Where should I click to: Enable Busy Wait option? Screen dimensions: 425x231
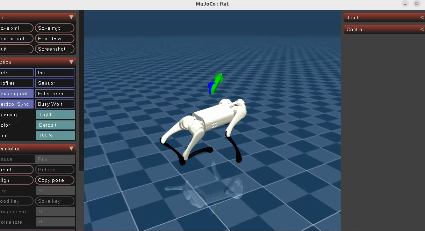point(55,104)
